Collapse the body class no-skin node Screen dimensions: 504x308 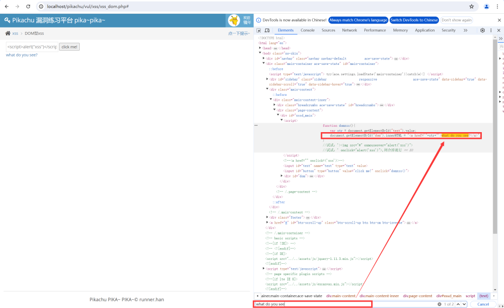[x=260, y=53]
